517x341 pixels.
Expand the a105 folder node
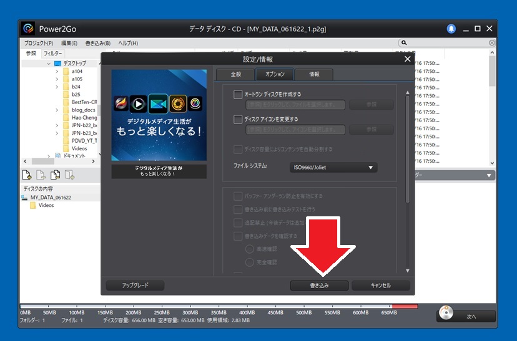click(57, 79)
